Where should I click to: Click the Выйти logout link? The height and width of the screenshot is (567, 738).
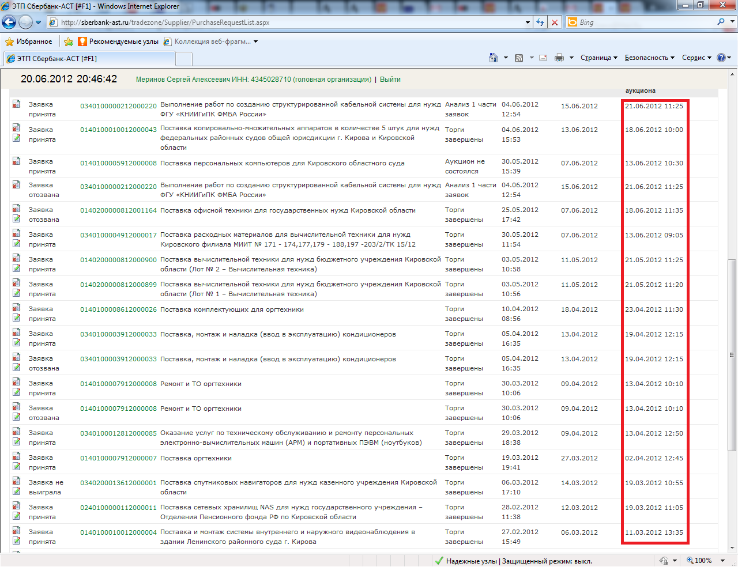(390, 80)
